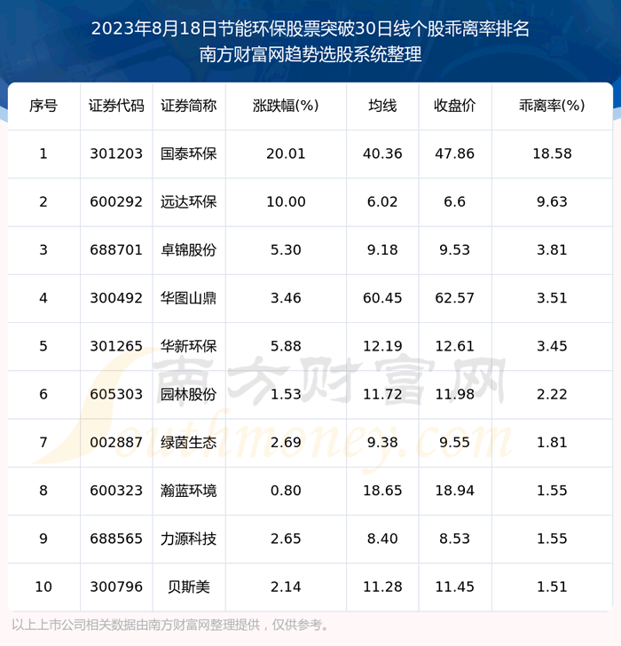Click the footer disclaimer text

click(171, 625)
